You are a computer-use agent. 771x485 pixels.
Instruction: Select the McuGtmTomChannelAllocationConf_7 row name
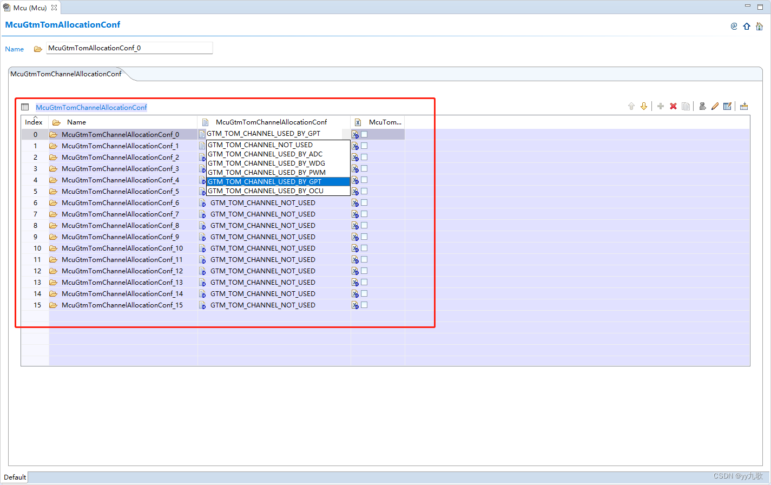coord(121,214)
